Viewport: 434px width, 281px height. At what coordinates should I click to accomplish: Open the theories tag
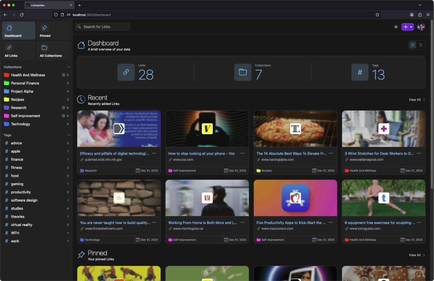[36, 217]
